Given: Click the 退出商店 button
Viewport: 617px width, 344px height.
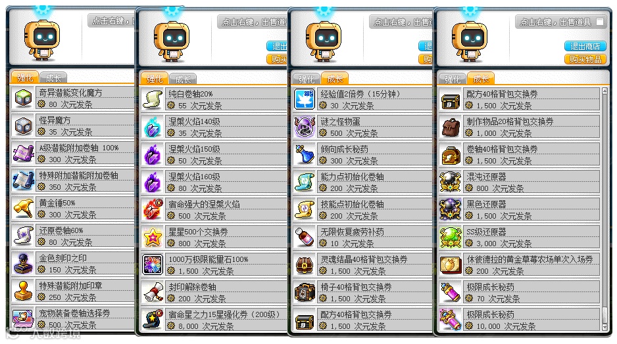Looking at the screenshot, I should tap(585, 47).
